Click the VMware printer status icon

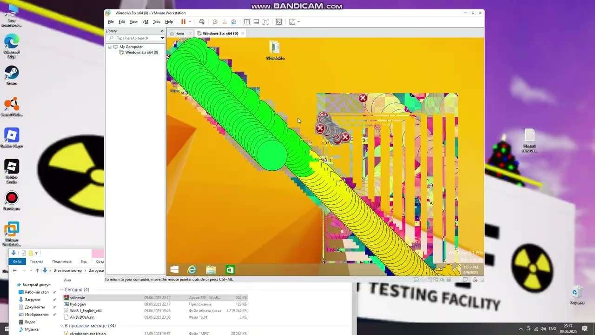449,280
